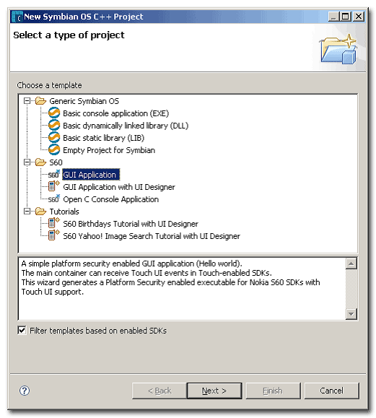Click the Next > button
This screenshot has height=418, width=376.
(214, 391)
